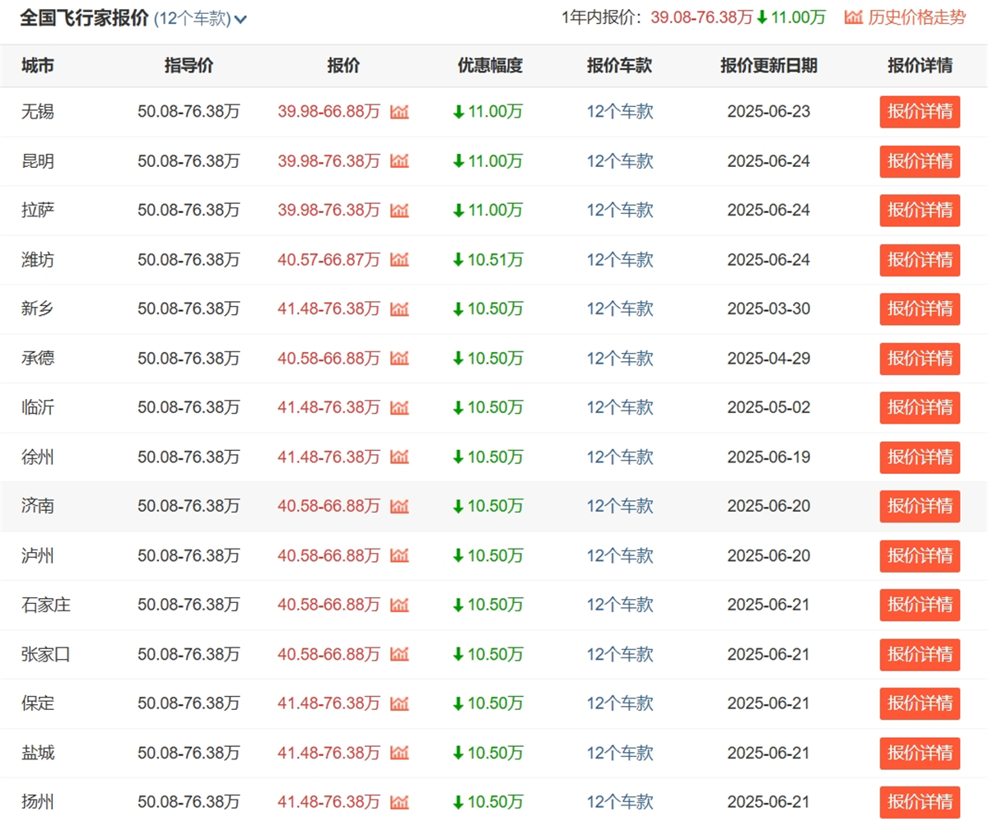Open 12个车款 link in 张家口 row
988x826 pixels.
point(620,655)
